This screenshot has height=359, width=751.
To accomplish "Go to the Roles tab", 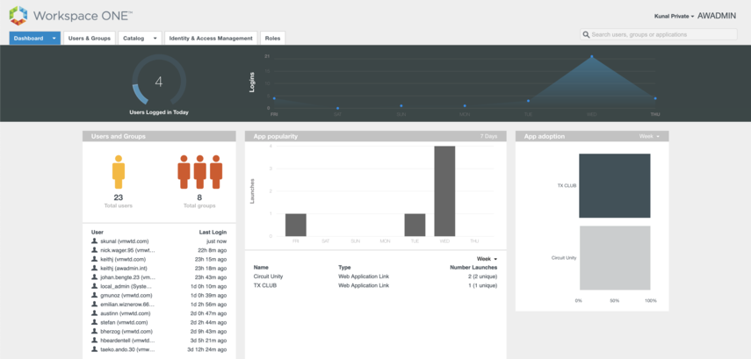I will (x=272, y=39).
